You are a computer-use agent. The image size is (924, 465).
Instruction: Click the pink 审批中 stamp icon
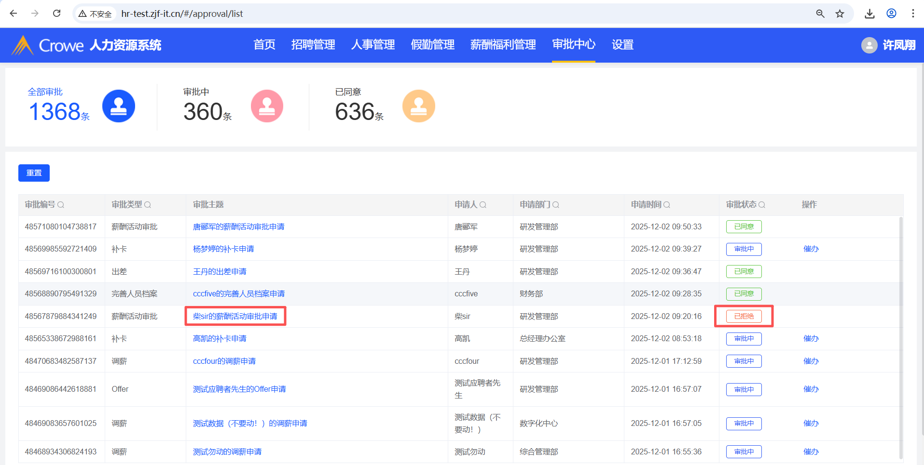pos(267,106)
